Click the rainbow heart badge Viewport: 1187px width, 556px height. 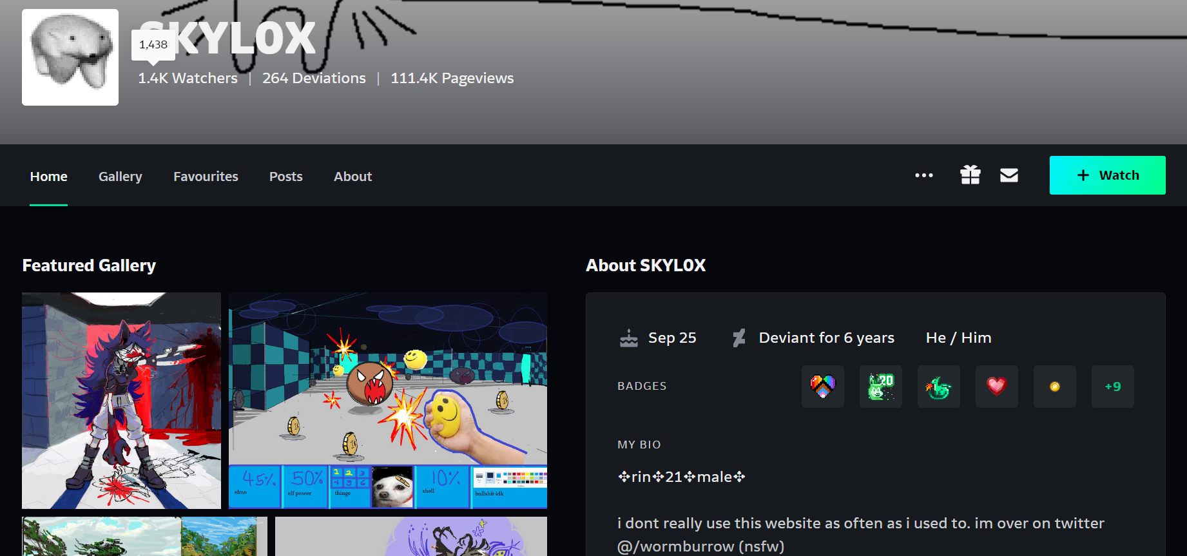[823, 387]
